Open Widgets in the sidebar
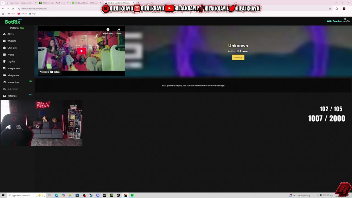The width and height of the screenshot is (352, 198). point(12,41)
